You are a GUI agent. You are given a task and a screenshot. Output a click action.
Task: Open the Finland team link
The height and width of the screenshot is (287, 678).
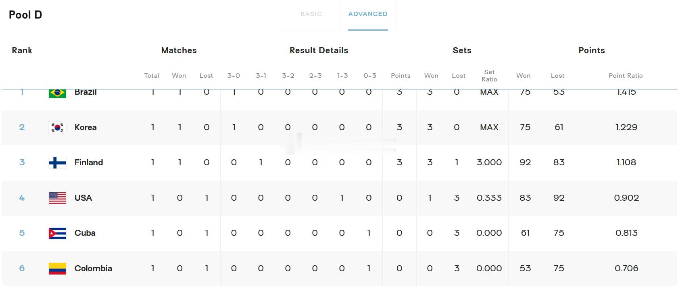(89, 162)
